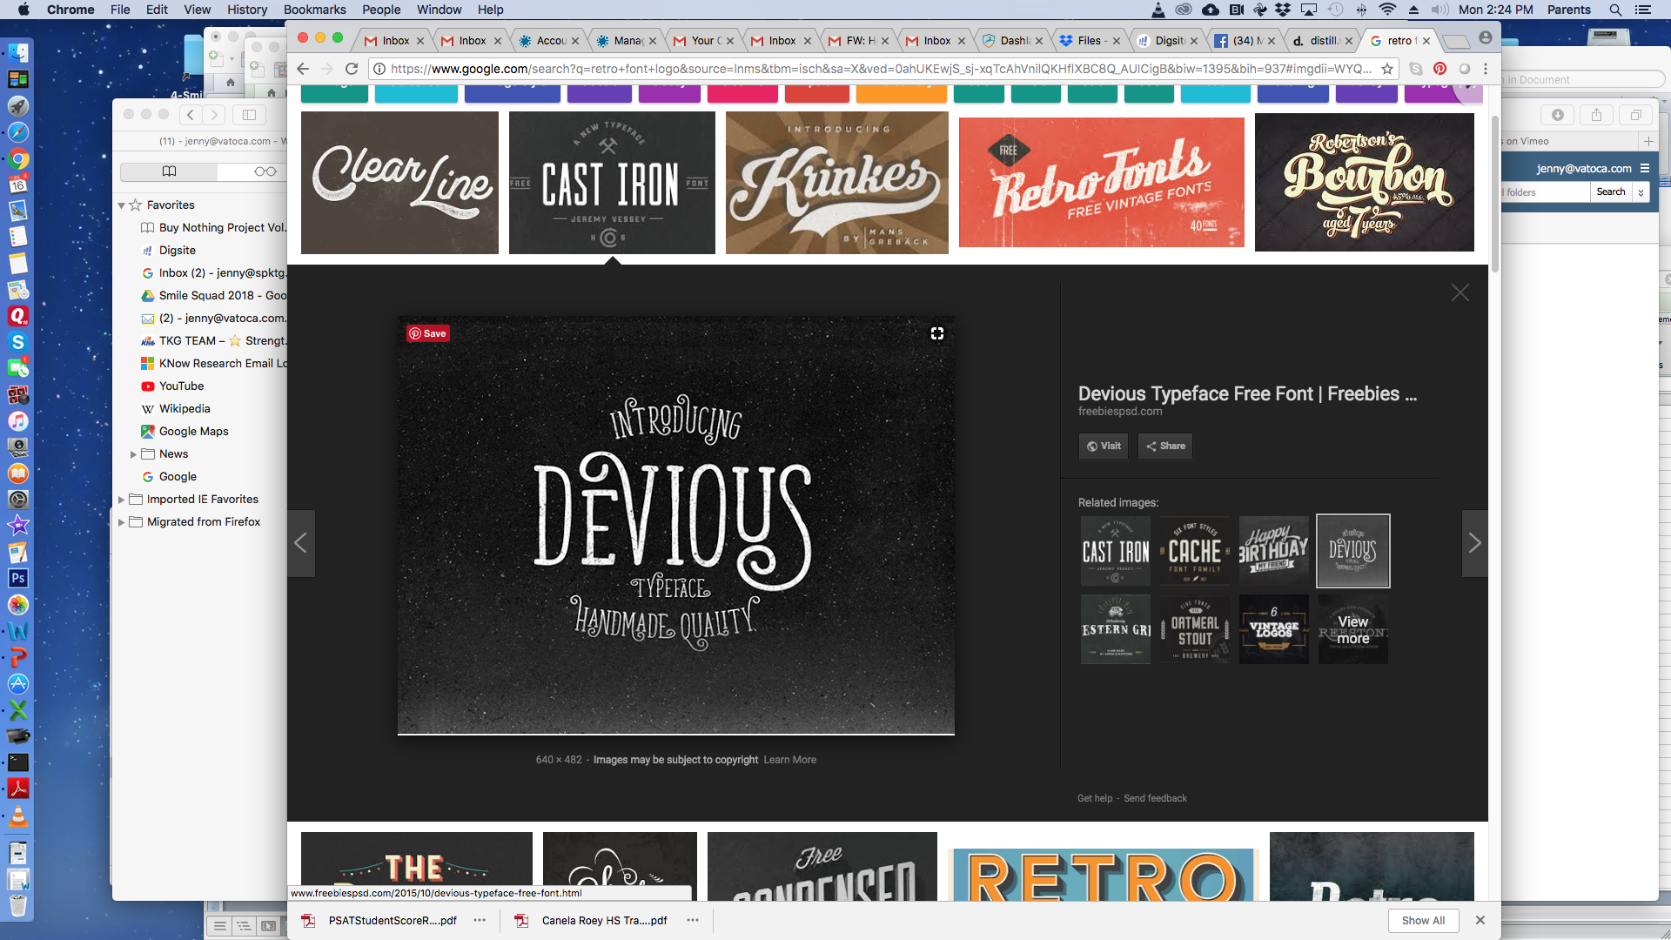
Task: Show next image with right arrow
Action: tap(1474, 543)
